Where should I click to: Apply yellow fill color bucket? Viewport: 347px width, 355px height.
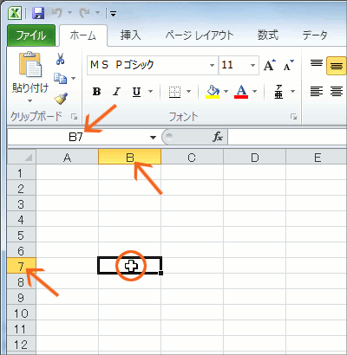click(x=213, y=92)
